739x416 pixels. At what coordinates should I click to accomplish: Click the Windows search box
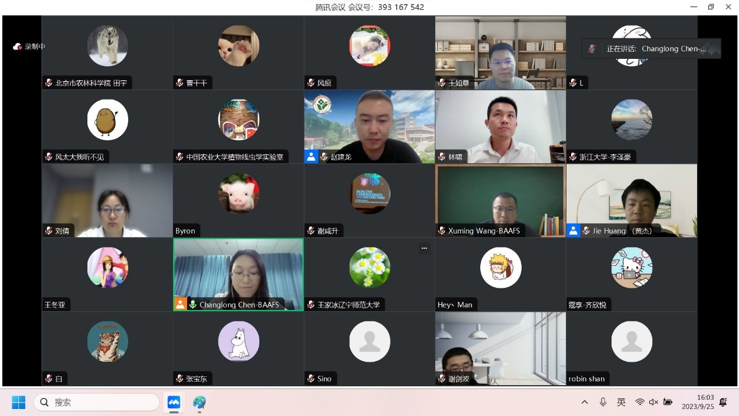tap(97, 402)
